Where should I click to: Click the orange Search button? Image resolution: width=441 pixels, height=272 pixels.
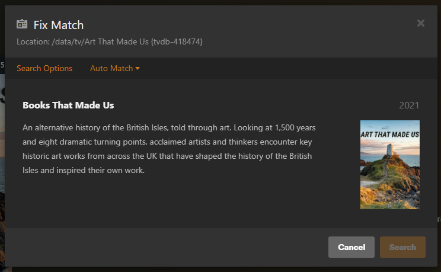coord(402,247)
